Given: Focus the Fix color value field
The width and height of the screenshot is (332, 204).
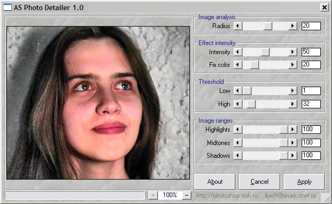Looking at the screenshot, I should point(311,65).
